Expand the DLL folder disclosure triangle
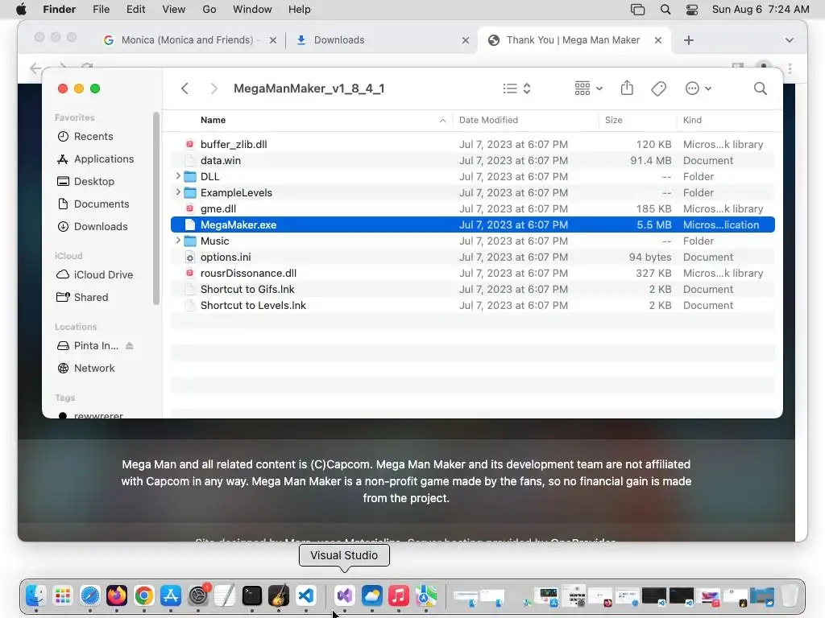The image size is (825, 618). point(178,176)
